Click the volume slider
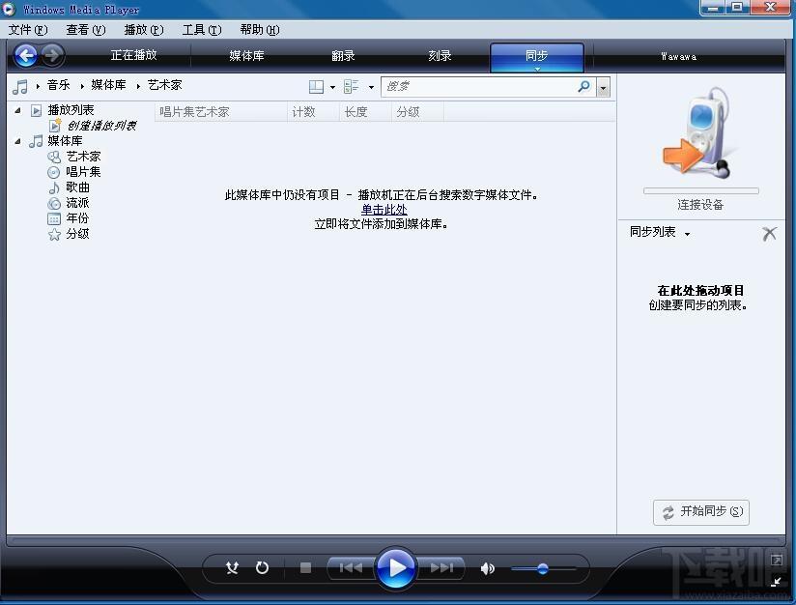The width and height of the screenshot is (796, 605). tap(543, 568)
